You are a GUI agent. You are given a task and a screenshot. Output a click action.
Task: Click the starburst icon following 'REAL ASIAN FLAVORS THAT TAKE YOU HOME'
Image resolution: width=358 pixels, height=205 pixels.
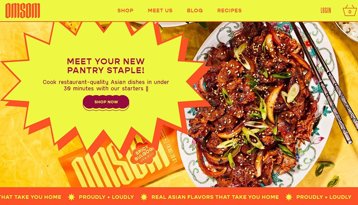point(289,197)
